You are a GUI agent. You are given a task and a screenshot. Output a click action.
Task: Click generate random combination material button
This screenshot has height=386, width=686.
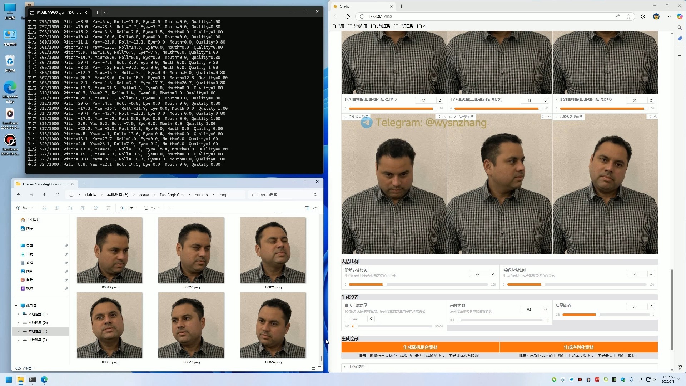click(420, 347)
